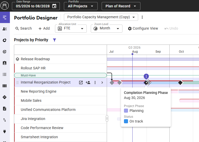Image resolution: width=199 pixels, height=142 pixels.
Task: Click the panel width splitter handle
Action: tap(107, 118)
